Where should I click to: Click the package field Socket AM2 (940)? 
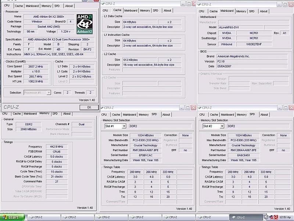[49, 27]
